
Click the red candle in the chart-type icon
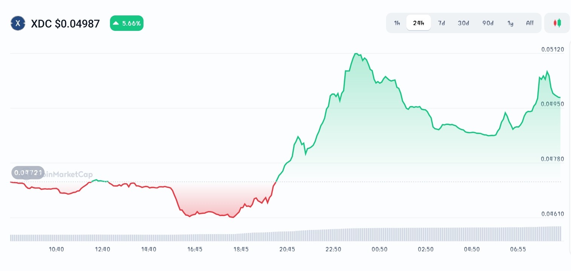555,23
